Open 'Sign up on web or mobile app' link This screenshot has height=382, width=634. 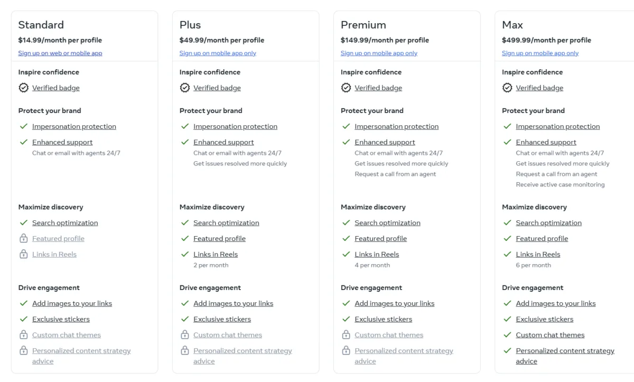click(x=60, y=53)
